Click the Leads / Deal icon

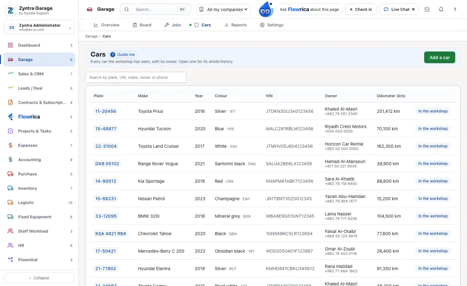point(10,88)
